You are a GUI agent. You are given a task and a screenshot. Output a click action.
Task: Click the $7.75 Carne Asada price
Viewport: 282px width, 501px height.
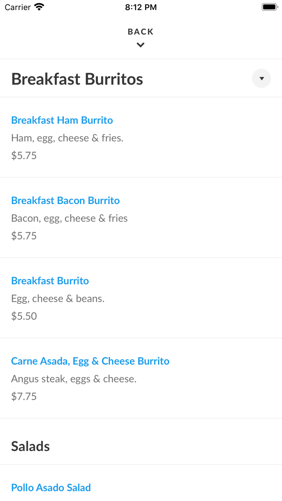(x=24, y=396)
